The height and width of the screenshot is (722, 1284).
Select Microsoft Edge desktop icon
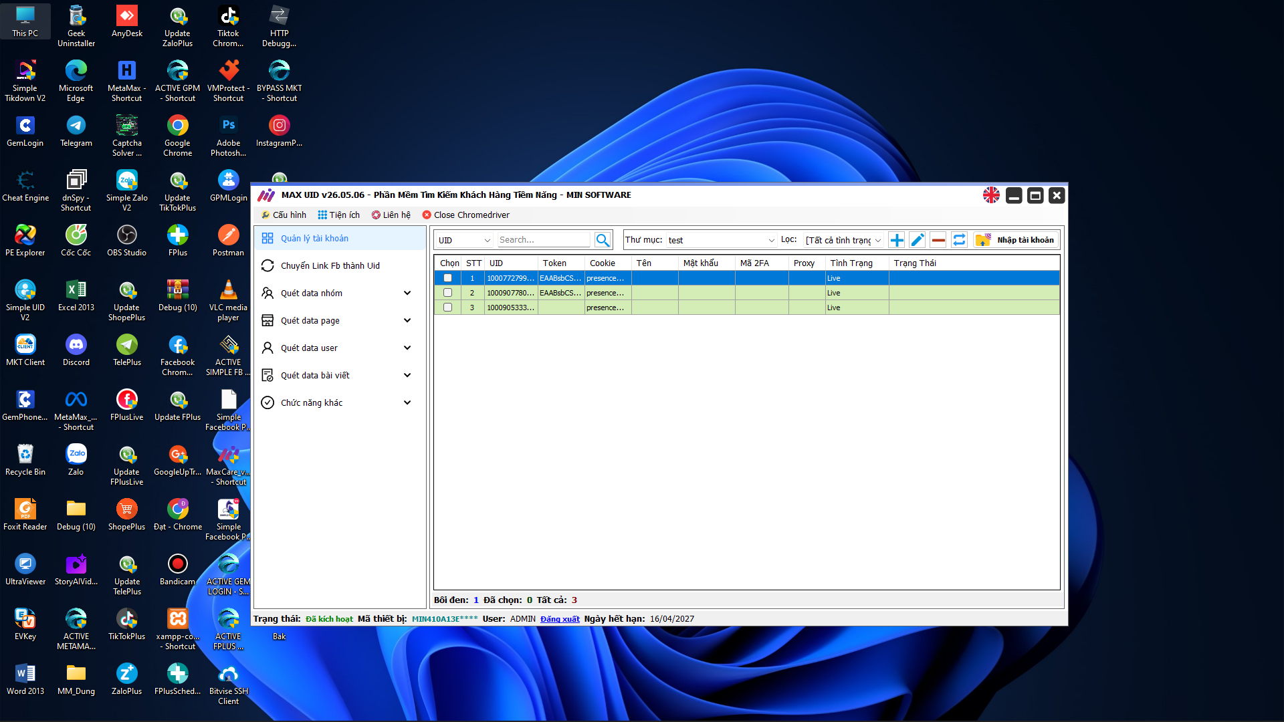coord(76,81)
